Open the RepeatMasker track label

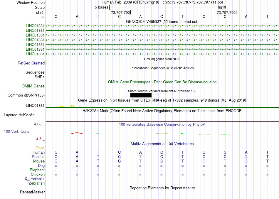click(x=32, y=192)
